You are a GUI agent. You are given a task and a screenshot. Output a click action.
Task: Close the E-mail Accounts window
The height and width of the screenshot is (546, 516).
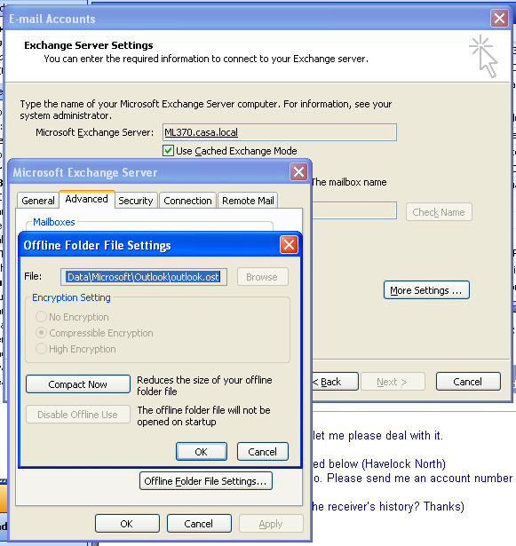pyautogui.click(x=499, y=18)
